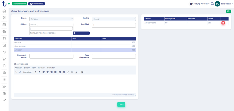Viewport: 234px width, 111px height.
Task: Toggle the preview eye icon in the editor
Action: coord(72,72)
